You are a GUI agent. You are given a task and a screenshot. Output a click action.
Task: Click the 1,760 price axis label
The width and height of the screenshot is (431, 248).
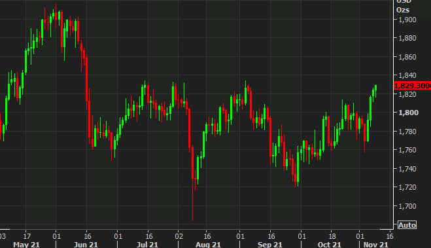[x=407, y=150]
